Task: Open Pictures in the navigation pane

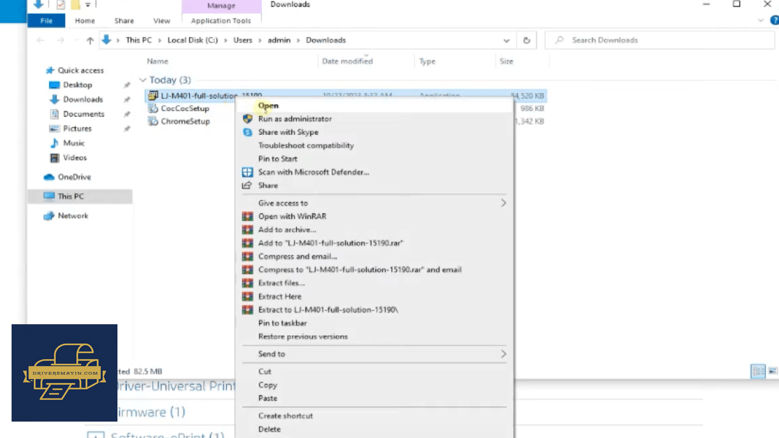Action: (x=77, y=129)
